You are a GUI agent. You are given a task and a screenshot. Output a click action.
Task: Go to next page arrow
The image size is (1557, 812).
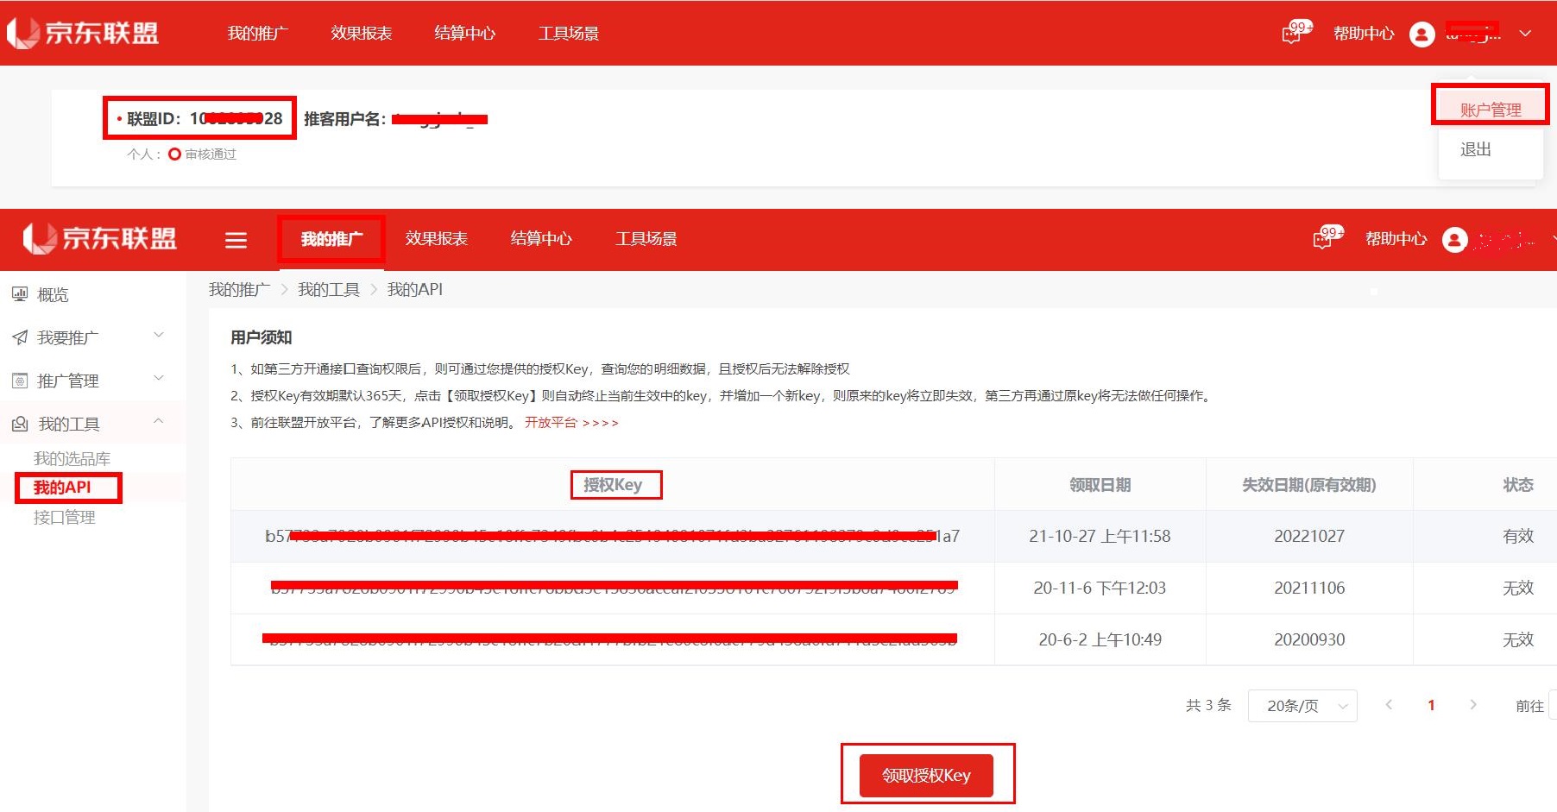(1473, 705)
